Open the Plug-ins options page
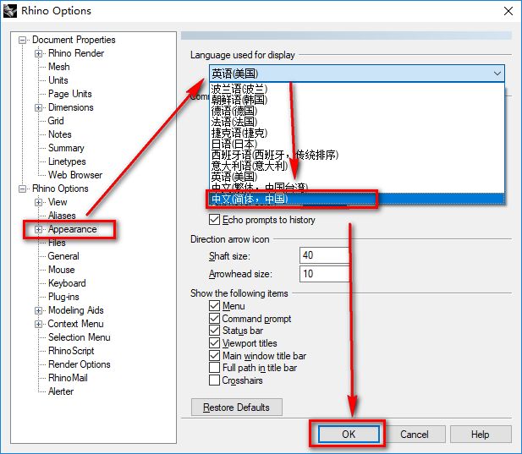The height and width of the screenshot is (454, 522). (x=65, y=297)
